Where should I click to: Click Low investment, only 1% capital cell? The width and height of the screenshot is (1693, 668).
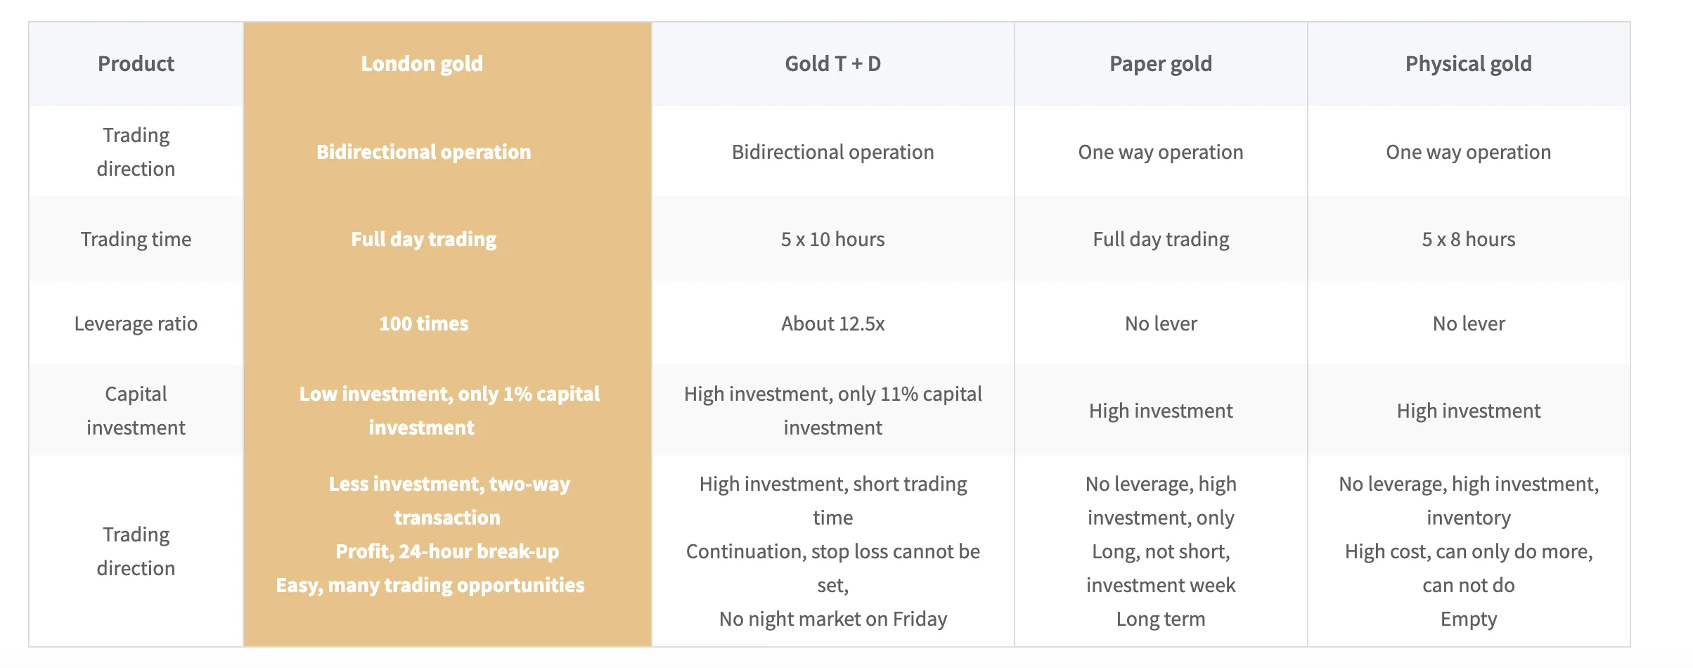[447, 411]
